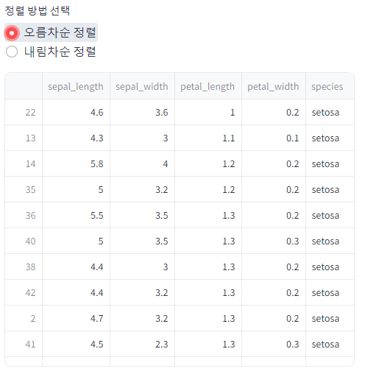This screenshot has height=374, width=365.
Task: Select species cell setosa in row 22
Action: tap(330, 112)
